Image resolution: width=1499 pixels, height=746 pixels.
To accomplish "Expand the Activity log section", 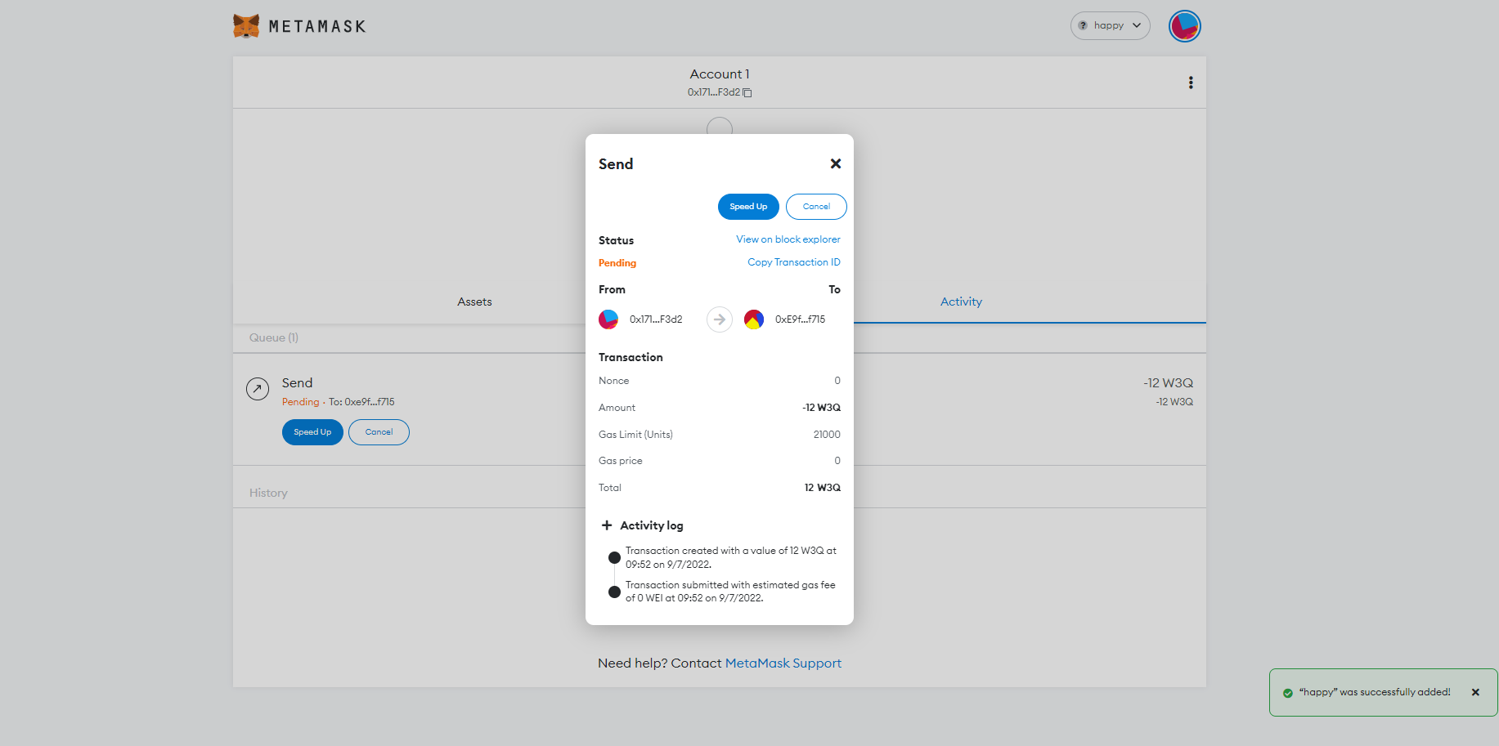I will click(x=607, y=525).
